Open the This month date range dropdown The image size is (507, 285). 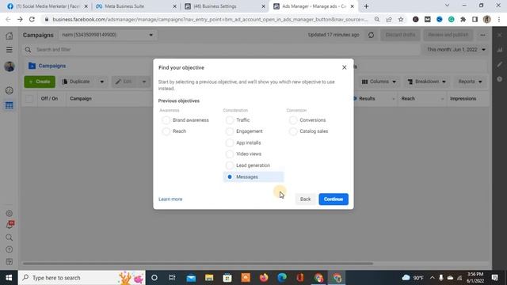click(456, 49)
